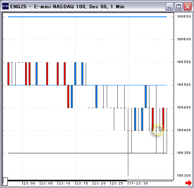The height and width of the screenshot is (188, 194).
Task: Click the 23:05 time axis label
Action: 47,183
